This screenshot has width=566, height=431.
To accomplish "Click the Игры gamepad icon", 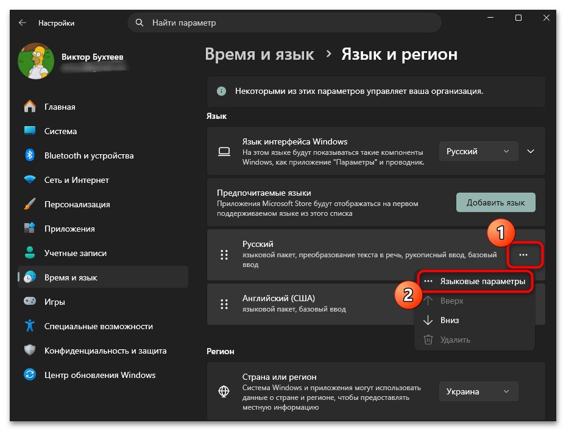I will (x=30, y=301).
